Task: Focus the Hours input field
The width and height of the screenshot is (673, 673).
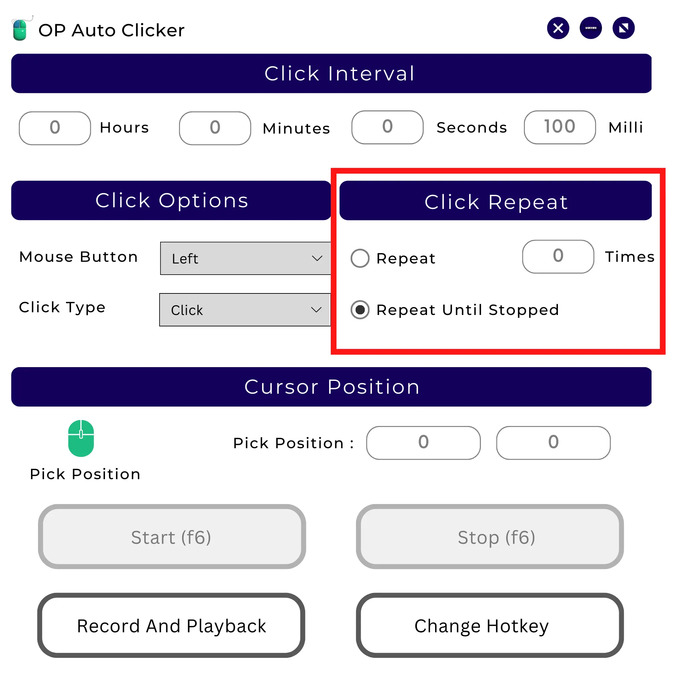Action: (x=55, y=128)
